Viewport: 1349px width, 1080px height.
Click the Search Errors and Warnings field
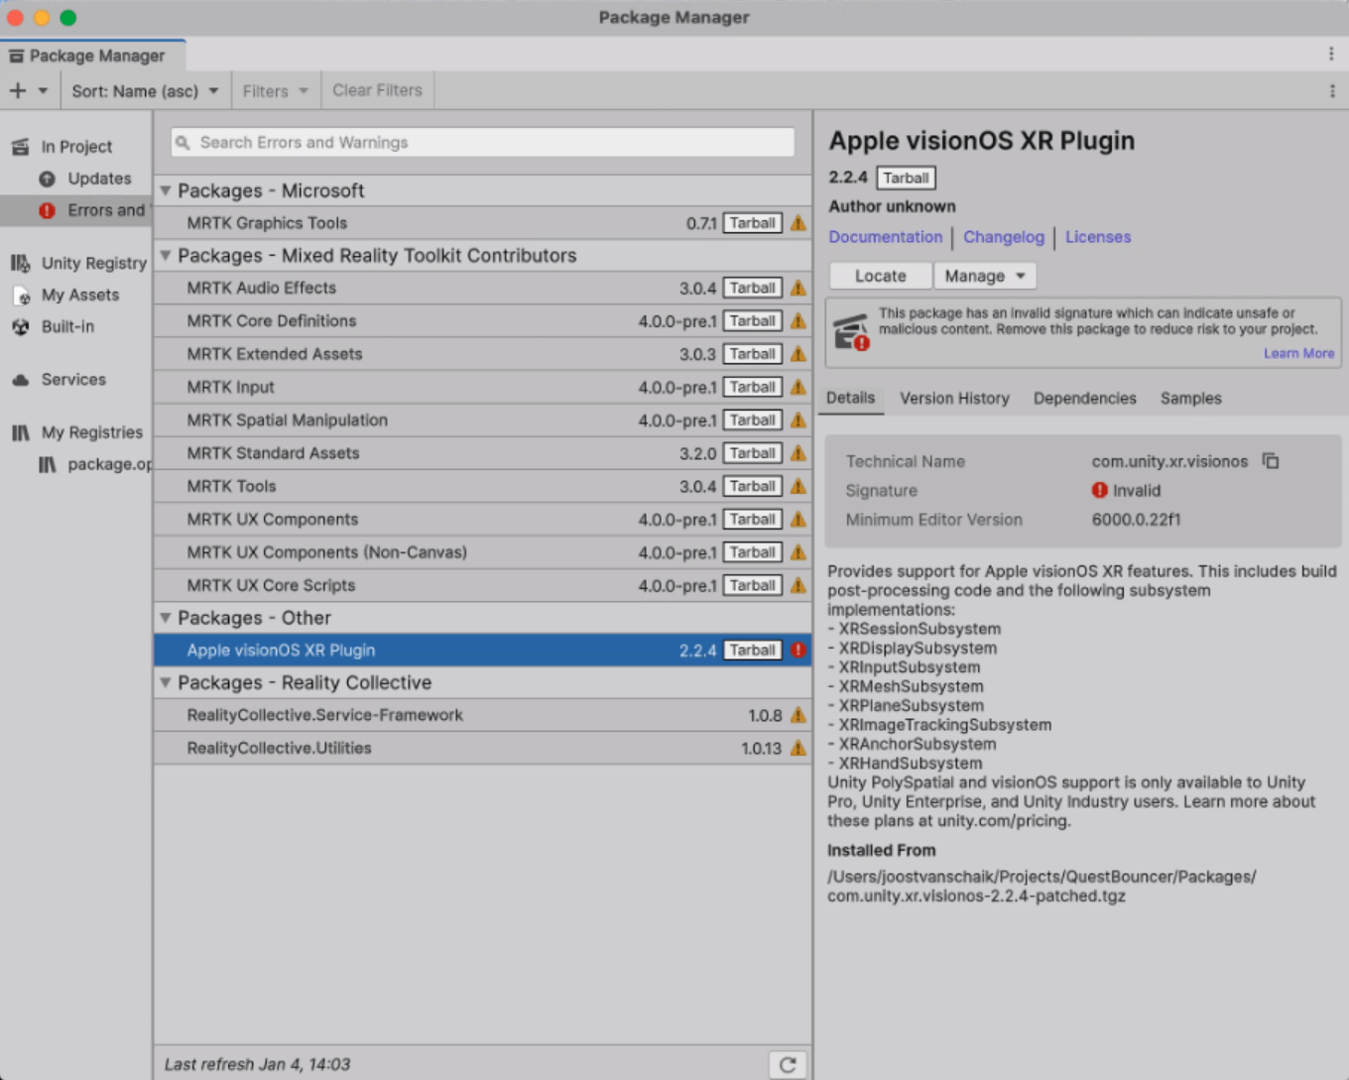(483, 143)
